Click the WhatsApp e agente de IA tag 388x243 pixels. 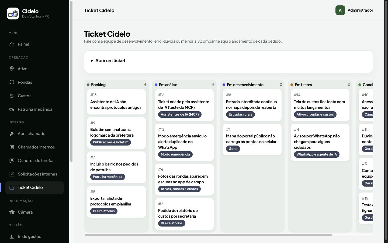point(317,154)
